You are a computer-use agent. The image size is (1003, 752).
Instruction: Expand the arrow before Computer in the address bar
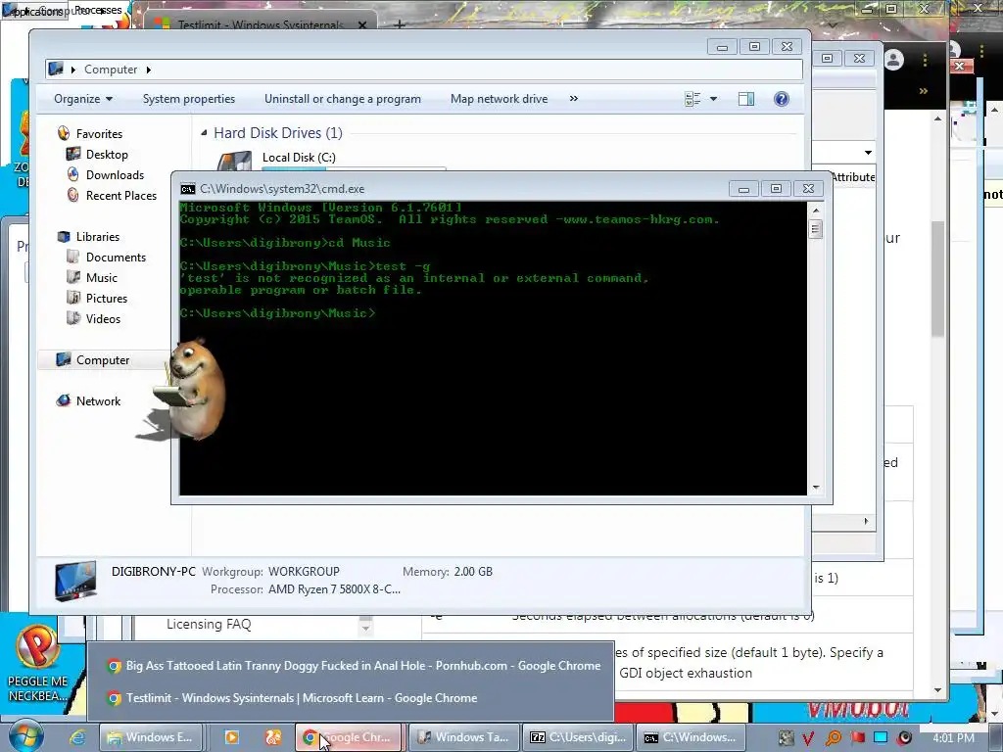pos(73,70)
